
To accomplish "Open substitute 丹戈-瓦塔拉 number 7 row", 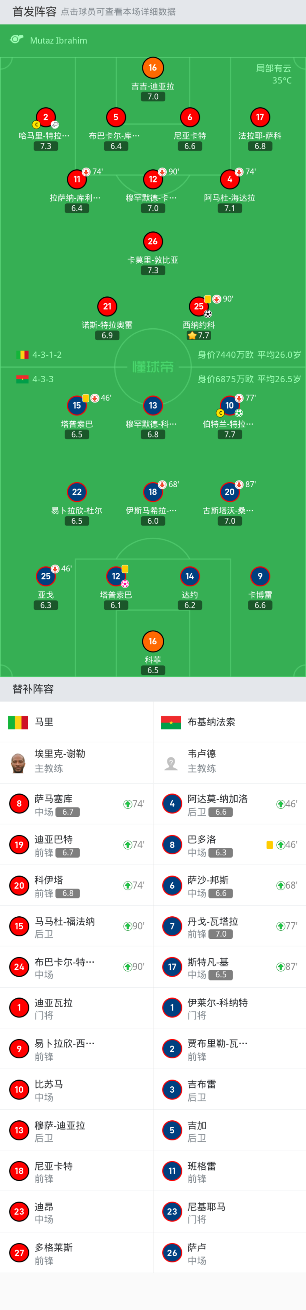I will click(229, 926).
